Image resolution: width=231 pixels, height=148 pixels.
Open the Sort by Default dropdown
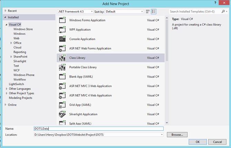(124, 11)
